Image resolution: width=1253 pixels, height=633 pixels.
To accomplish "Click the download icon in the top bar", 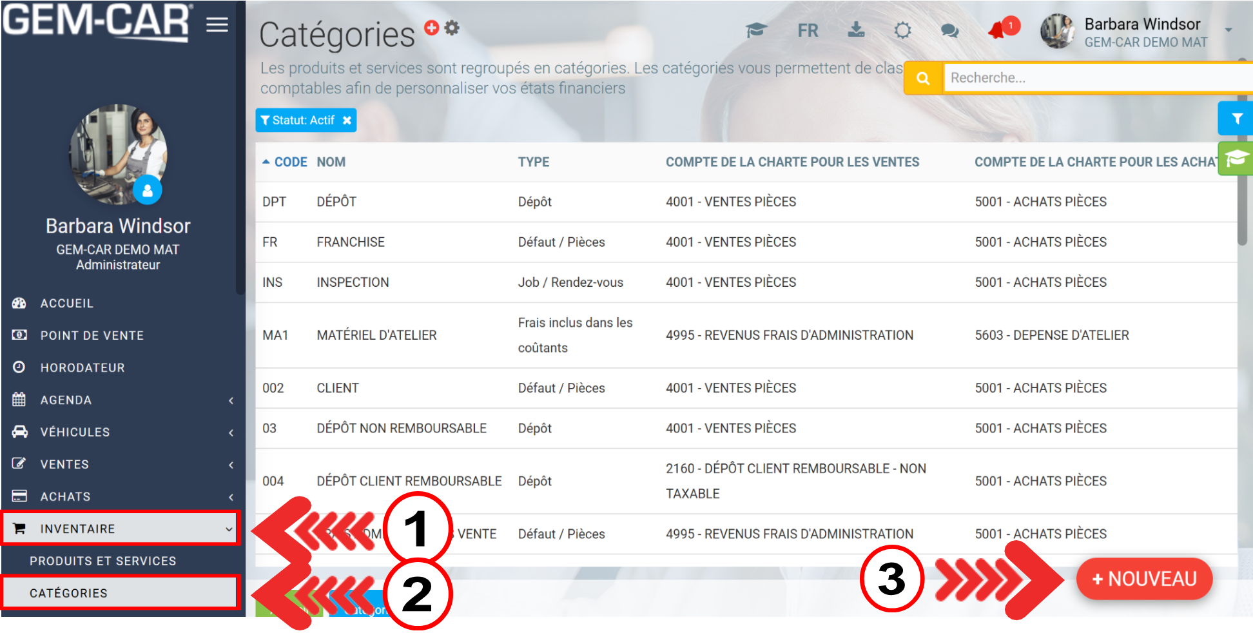I will point(856,30).
